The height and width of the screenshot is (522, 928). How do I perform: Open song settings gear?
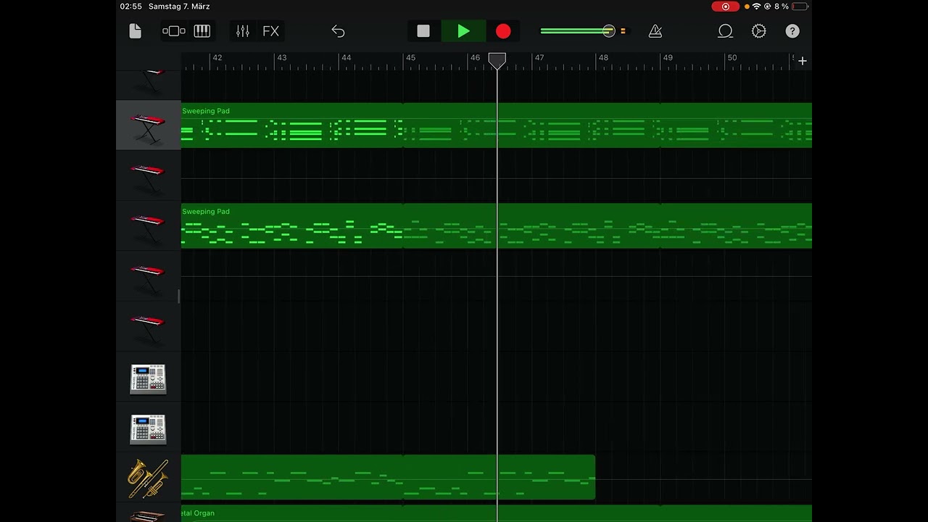(x=758, y=31)
